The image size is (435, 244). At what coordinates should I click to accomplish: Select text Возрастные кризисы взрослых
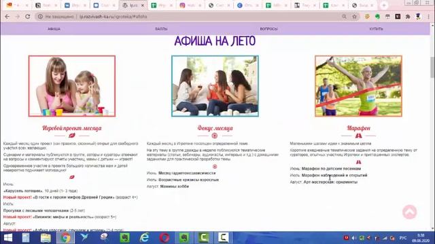pyautogui.click(x=189, y=180)
